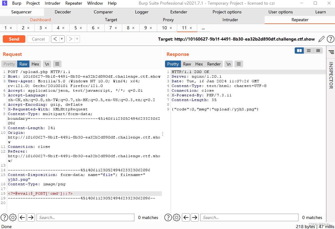Switch request view to Pretty
335x229 pixels.
9,64
